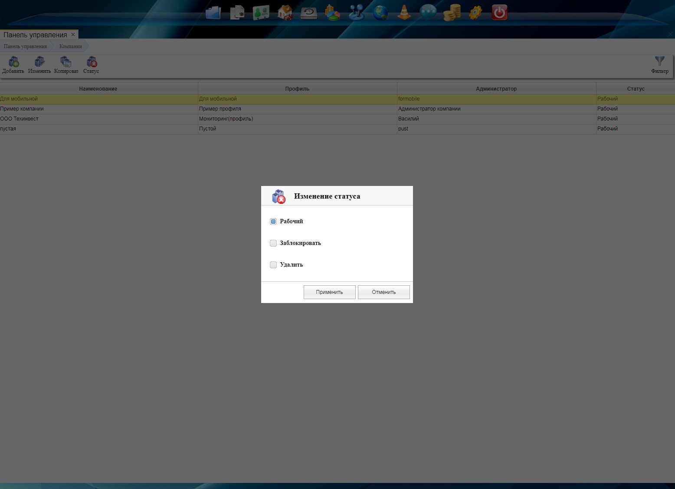Check the Заблокировать option
The width and height of the screenshot is (675, 489).
(x=273, y=243)
